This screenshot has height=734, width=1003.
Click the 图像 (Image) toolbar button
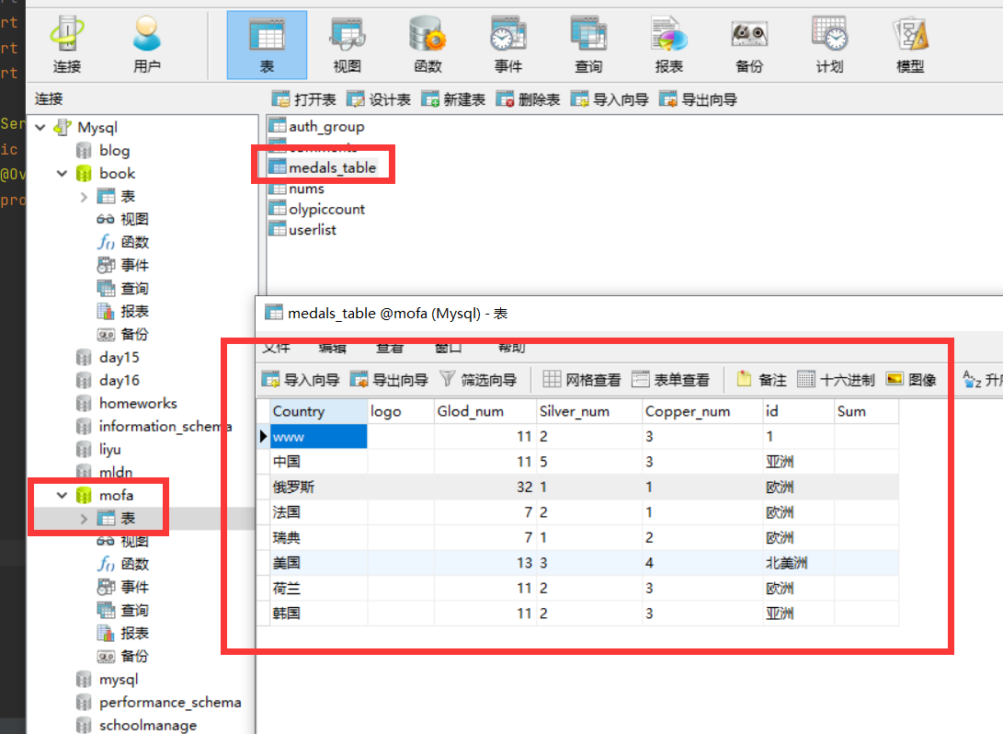(912, 380)
